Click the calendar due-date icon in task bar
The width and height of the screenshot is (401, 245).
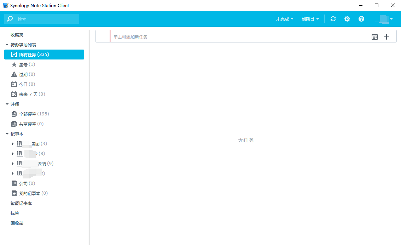[x=374, y=37]
